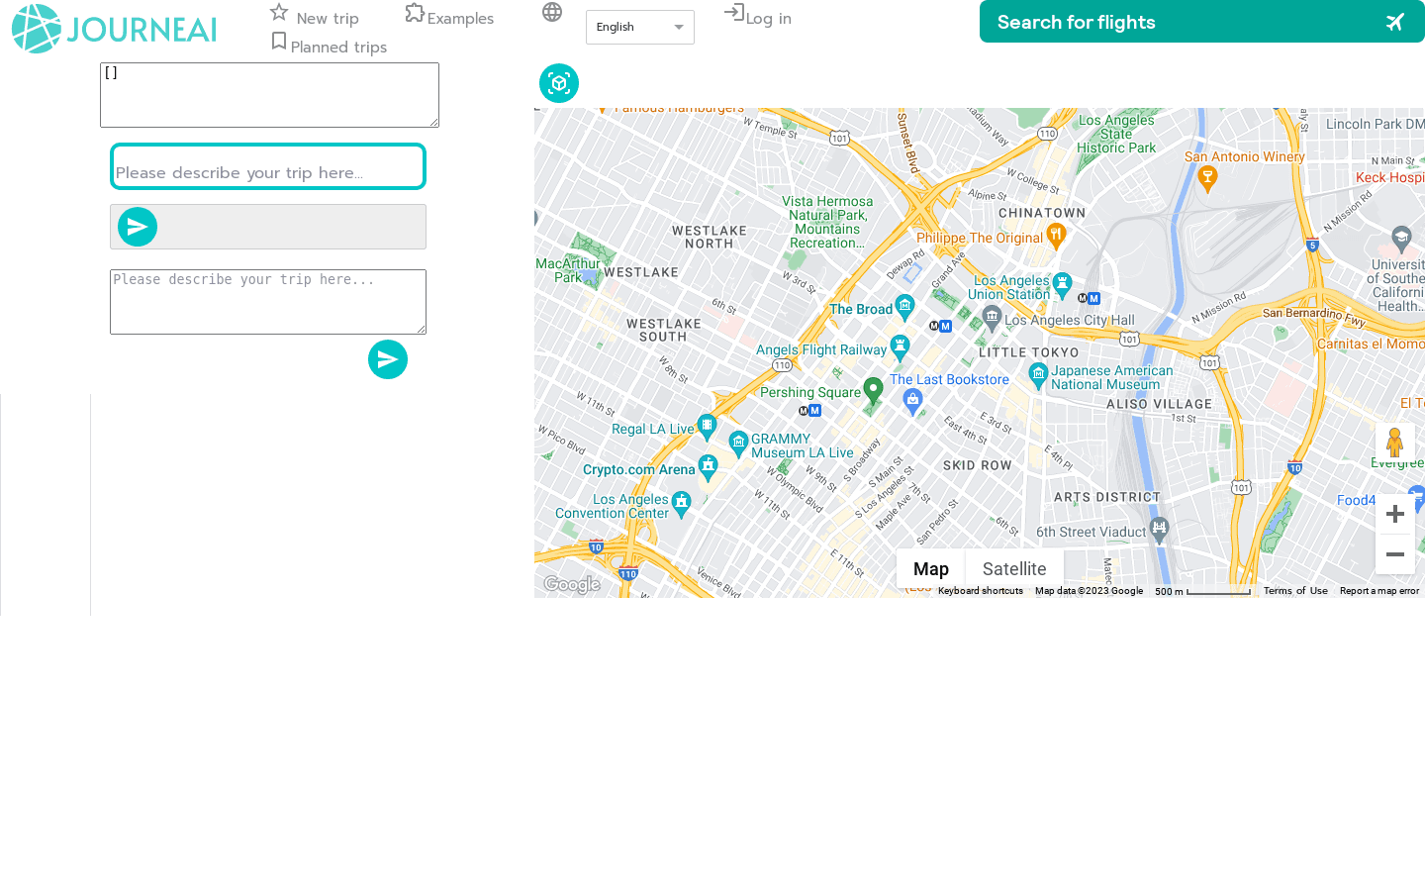Click the Pershing Square green marker
1425x891 pixels.
pyautogui.click(x=873, y=389)
